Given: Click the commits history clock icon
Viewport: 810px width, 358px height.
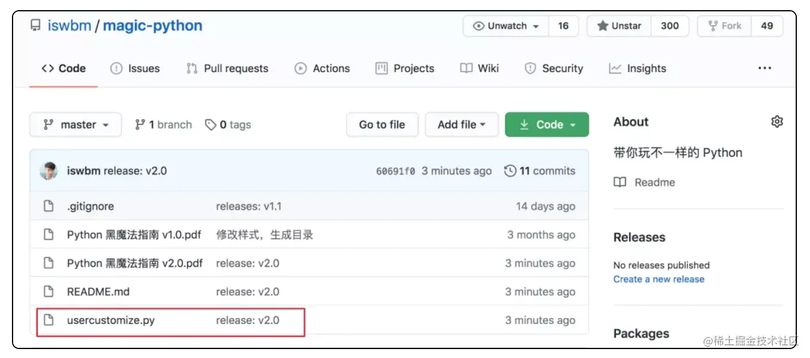Looking at the screenshot, I should (510, 171).
